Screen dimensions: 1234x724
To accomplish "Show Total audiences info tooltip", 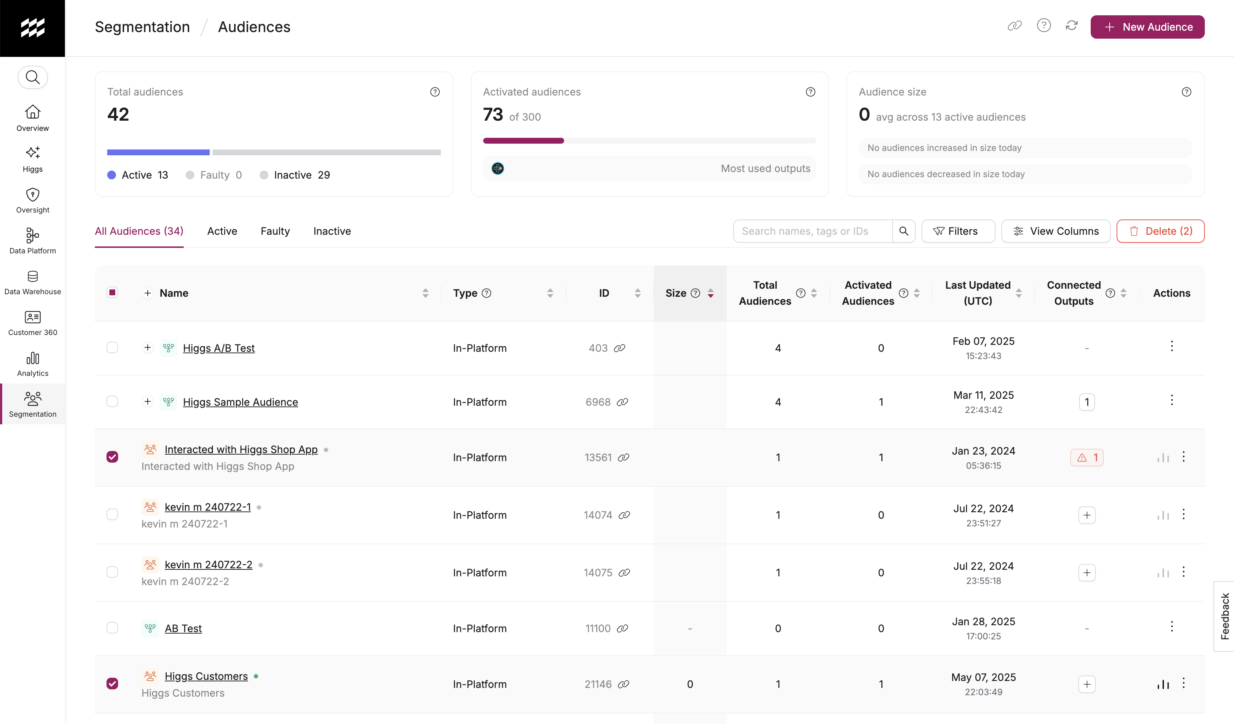I will click(x=435, y=92).
